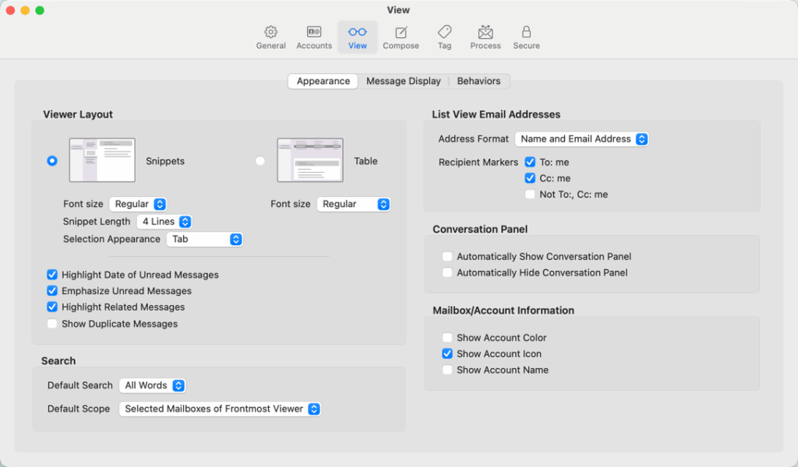Click the green zoom window button
798x467 pixels.
(40, 10)
